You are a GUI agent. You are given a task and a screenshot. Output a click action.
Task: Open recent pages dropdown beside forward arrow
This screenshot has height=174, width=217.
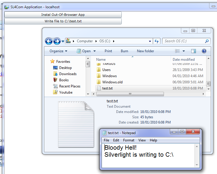click(x=63, y=41)
